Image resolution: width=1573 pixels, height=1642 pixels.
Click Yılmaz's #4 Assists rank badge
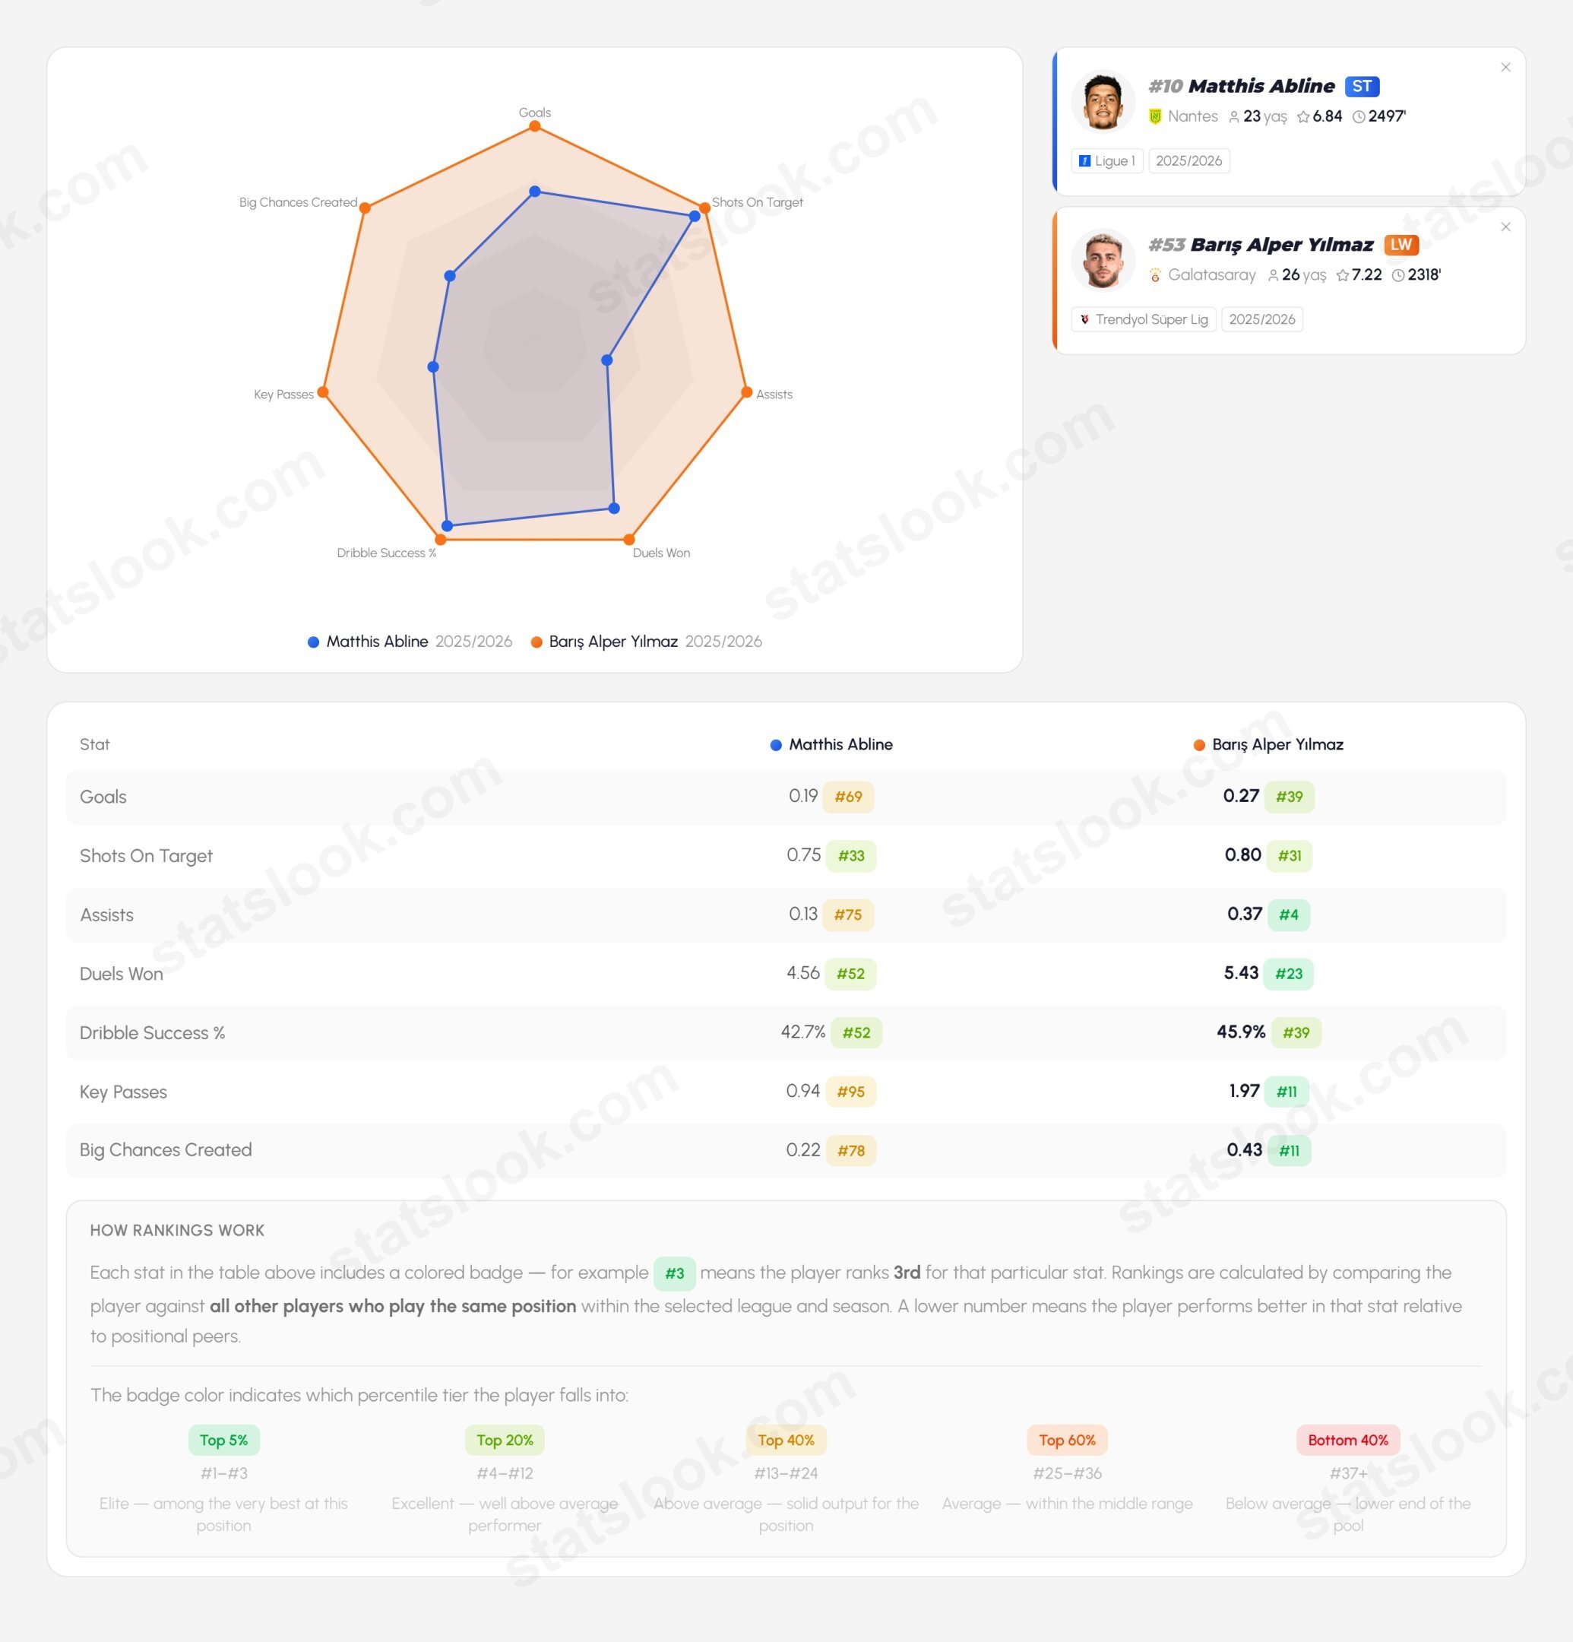pyautogui.click(x=1288, y=915)
